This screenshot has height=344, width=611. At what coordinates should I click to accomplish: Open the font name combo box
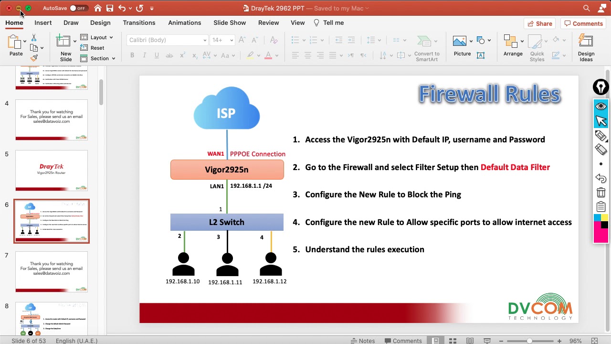point(168,40)
